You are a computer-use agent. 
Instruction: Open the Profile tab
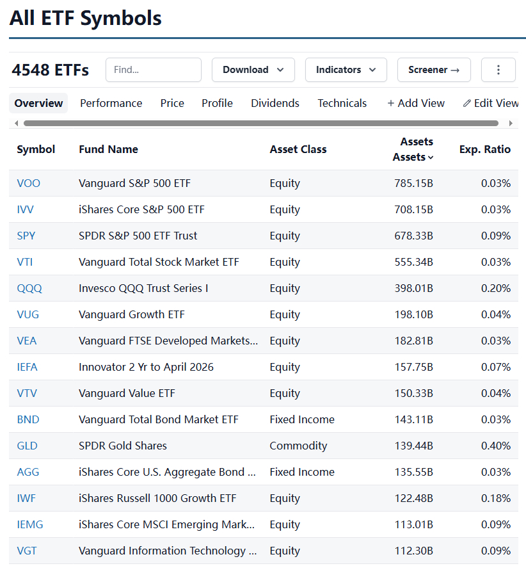pyautogui.click(x=217, y=103)
